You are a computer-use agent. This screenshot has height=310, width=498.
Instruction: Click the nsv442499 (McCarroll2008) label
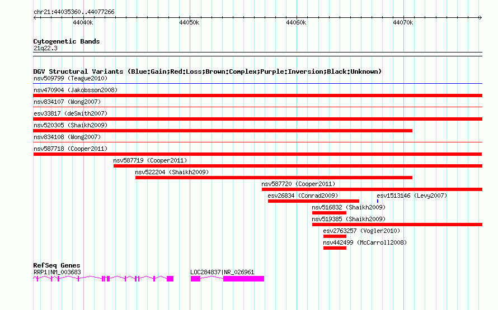click(365, 242)
